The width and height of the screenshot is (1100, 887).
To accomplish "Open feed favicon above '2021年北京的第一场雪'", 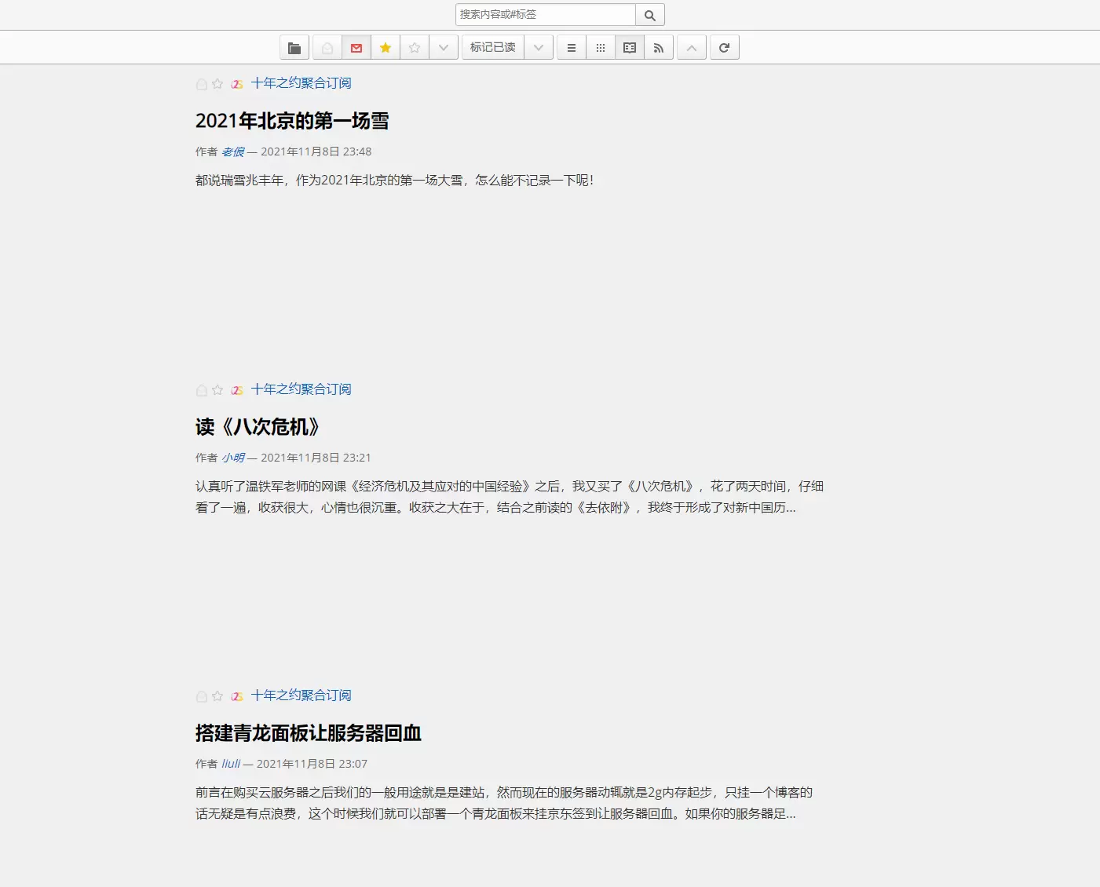I will click(237, 84).
